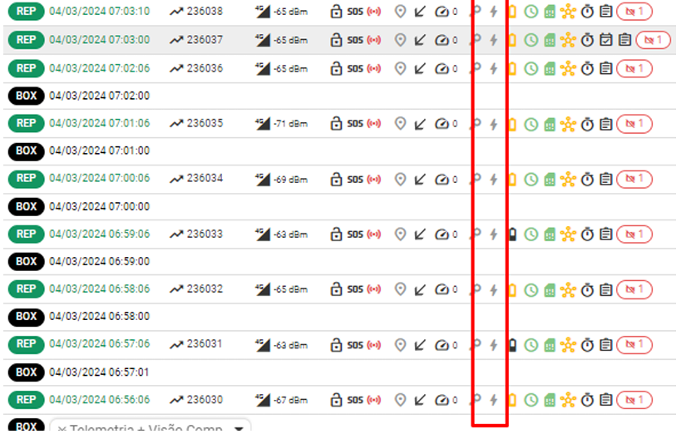Click the padlock icon in the 07:03:10 row
The image size is (691, 434).
click(x=336, y=12)
